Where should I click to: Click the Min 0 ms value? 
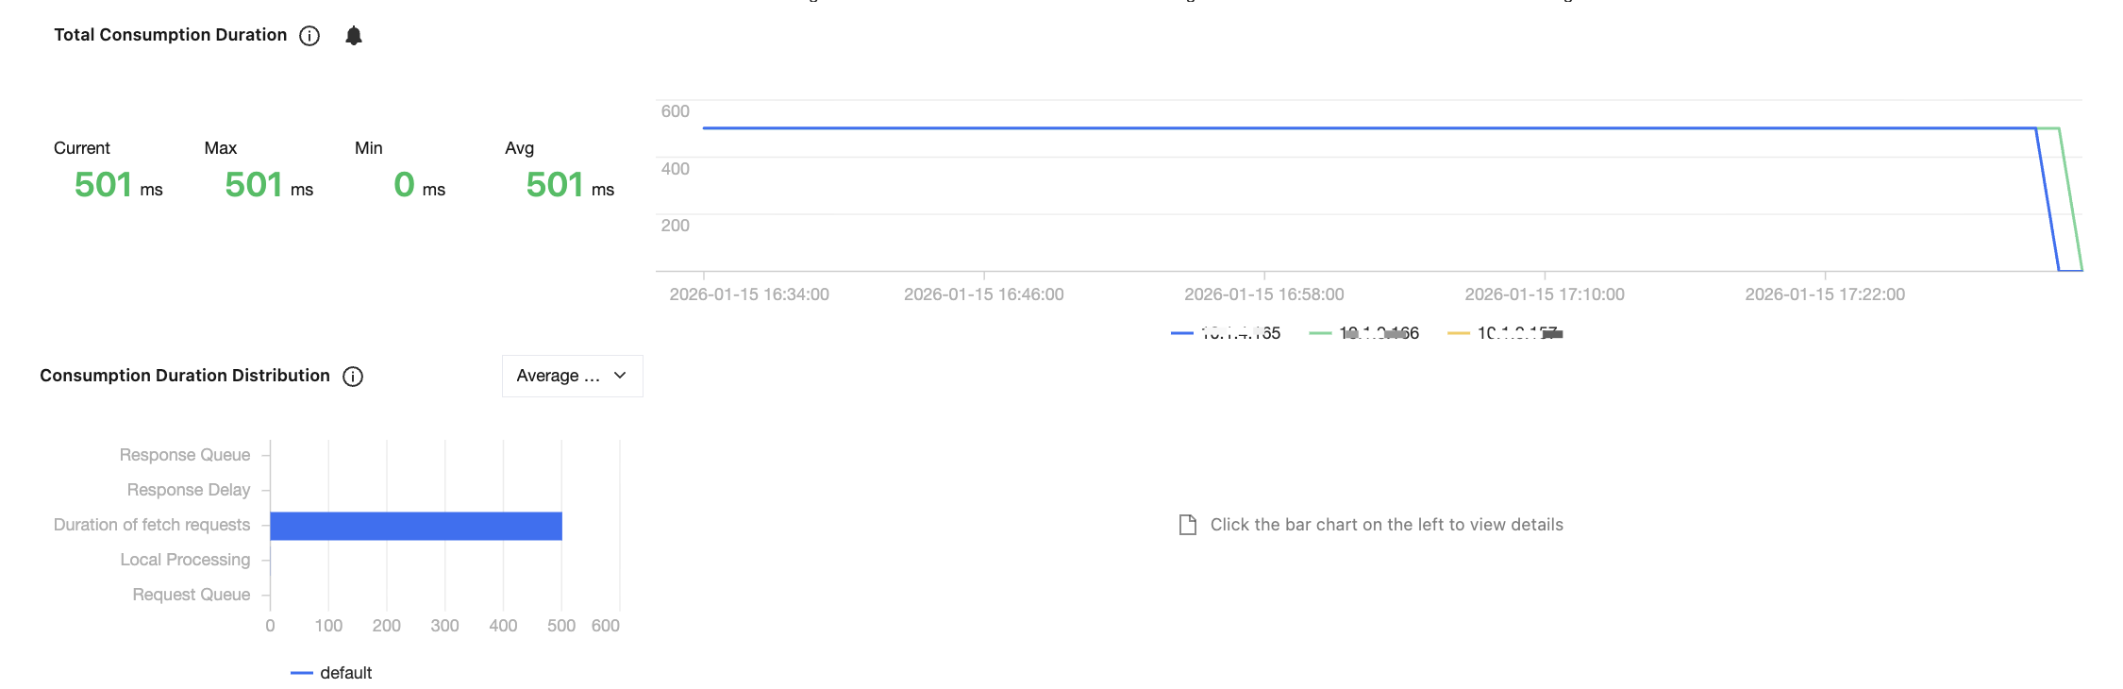tap(405, 185)
